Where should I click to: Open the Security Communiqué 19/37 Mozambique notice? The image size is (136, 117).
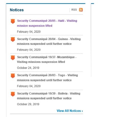[x=47, y=60]
